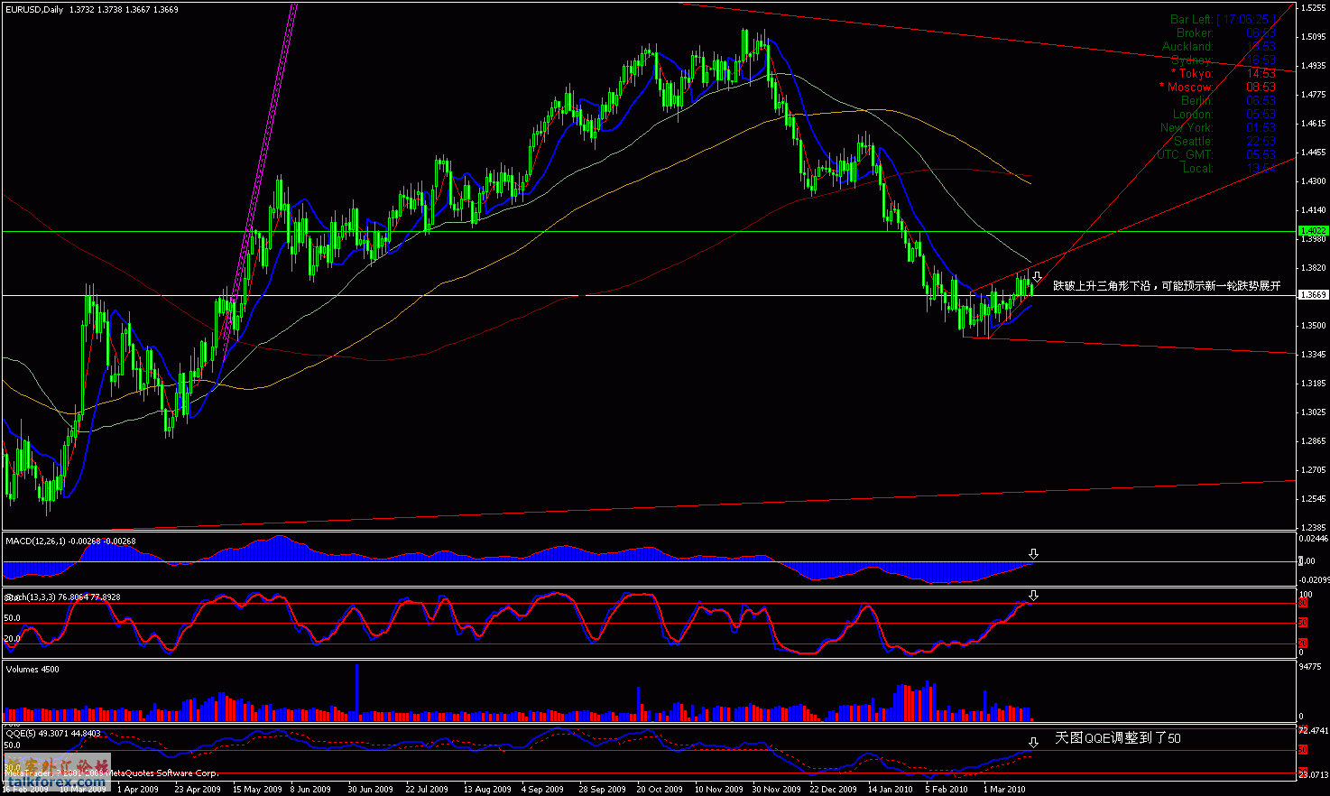
Task: Click the green 1.4022 price level tag
Action: tap(1312, 232)
